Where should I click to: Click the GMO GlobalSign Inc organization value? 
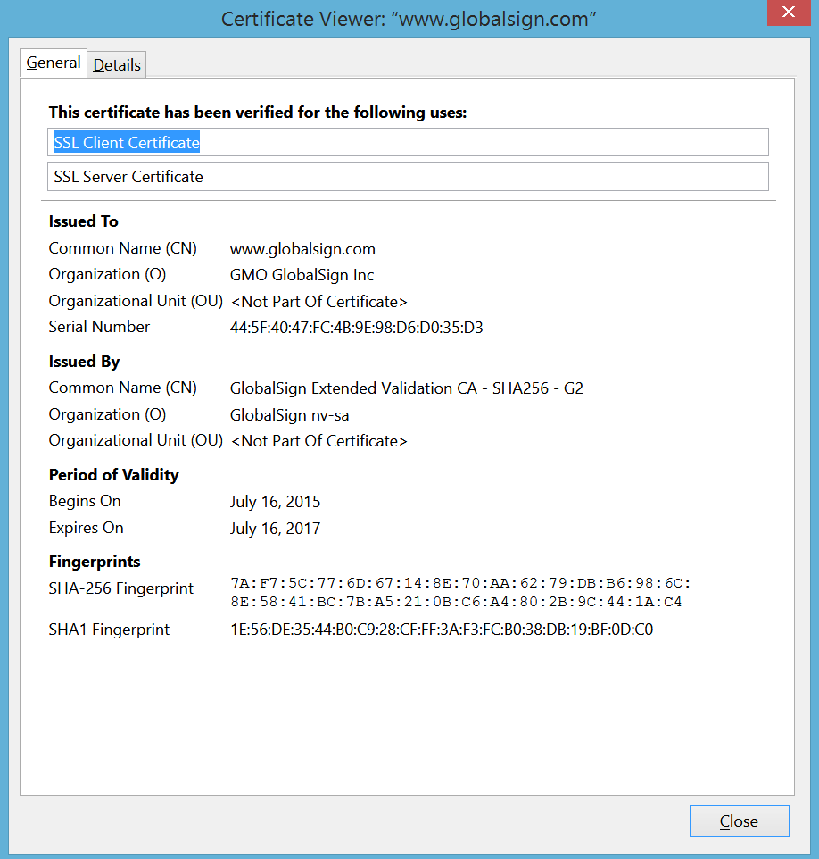(x=302, y=275)
